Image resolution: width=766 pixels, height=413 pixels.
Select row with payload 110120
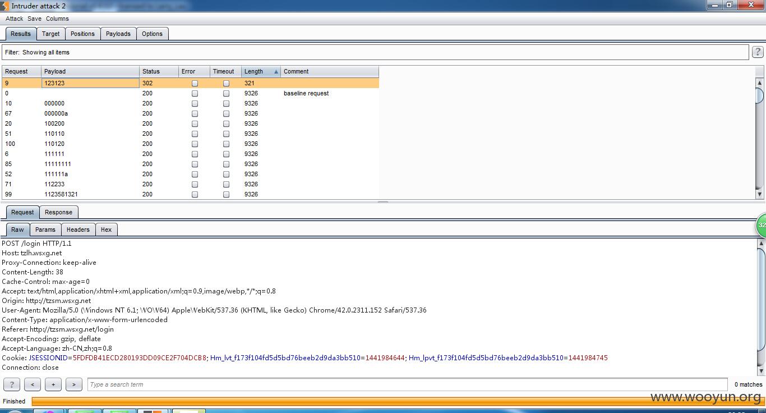(190, 144)
